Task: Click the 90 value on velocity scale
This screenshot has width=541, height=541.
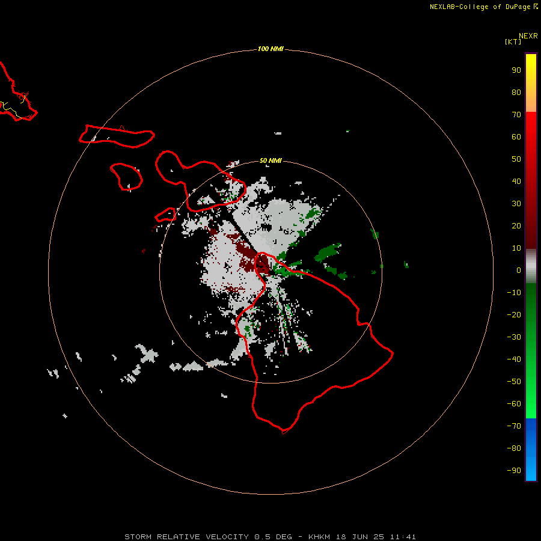Action: [516, 70]
